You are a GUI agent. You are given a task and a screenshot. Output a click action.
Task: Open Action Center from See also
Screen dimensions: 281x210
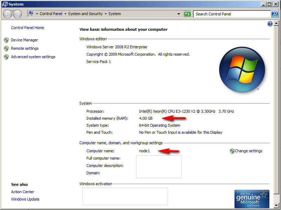pos(22,192)
